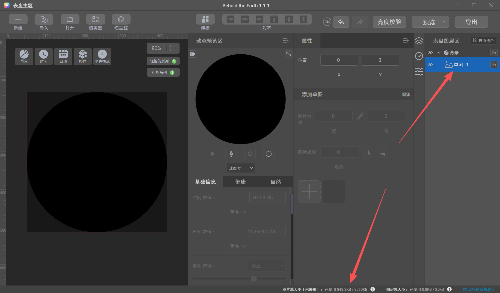Toggle visibility of 单图 - 1 layer
The height and width of the screenshot is (293, 500).
(x=430, y=65)
